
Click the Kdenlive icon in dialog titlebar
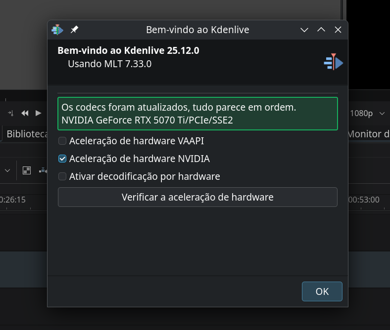[x=57, y=30]
